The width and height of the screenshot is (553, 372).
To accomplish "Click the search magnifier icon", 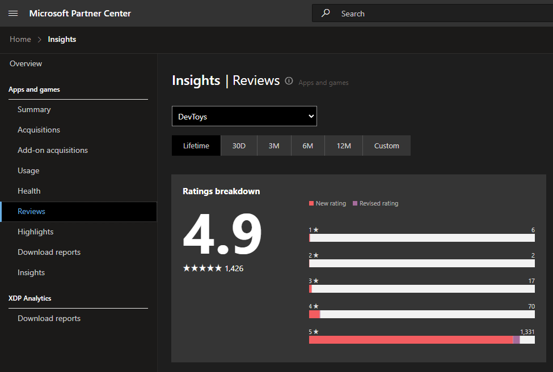I will 325,13.
